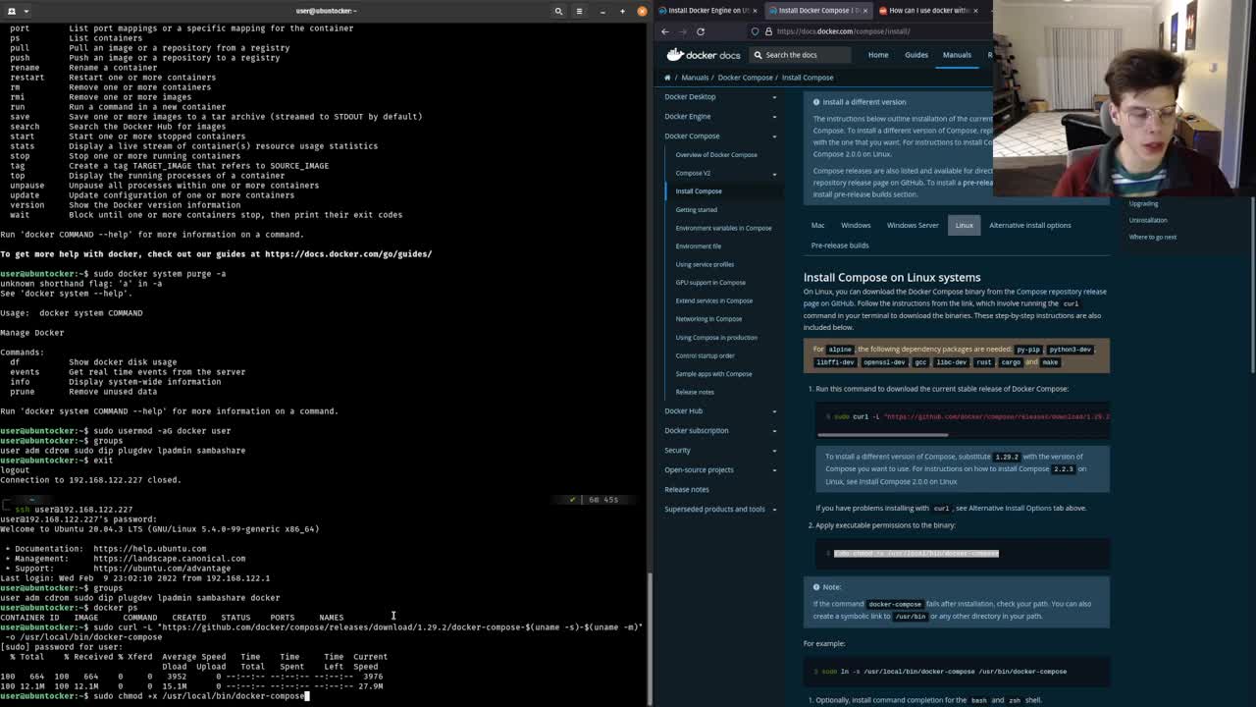The width and height of the screenshot is (1256, 707).
Task: Focus the browser URL address bar
Action: click(868, 31)
